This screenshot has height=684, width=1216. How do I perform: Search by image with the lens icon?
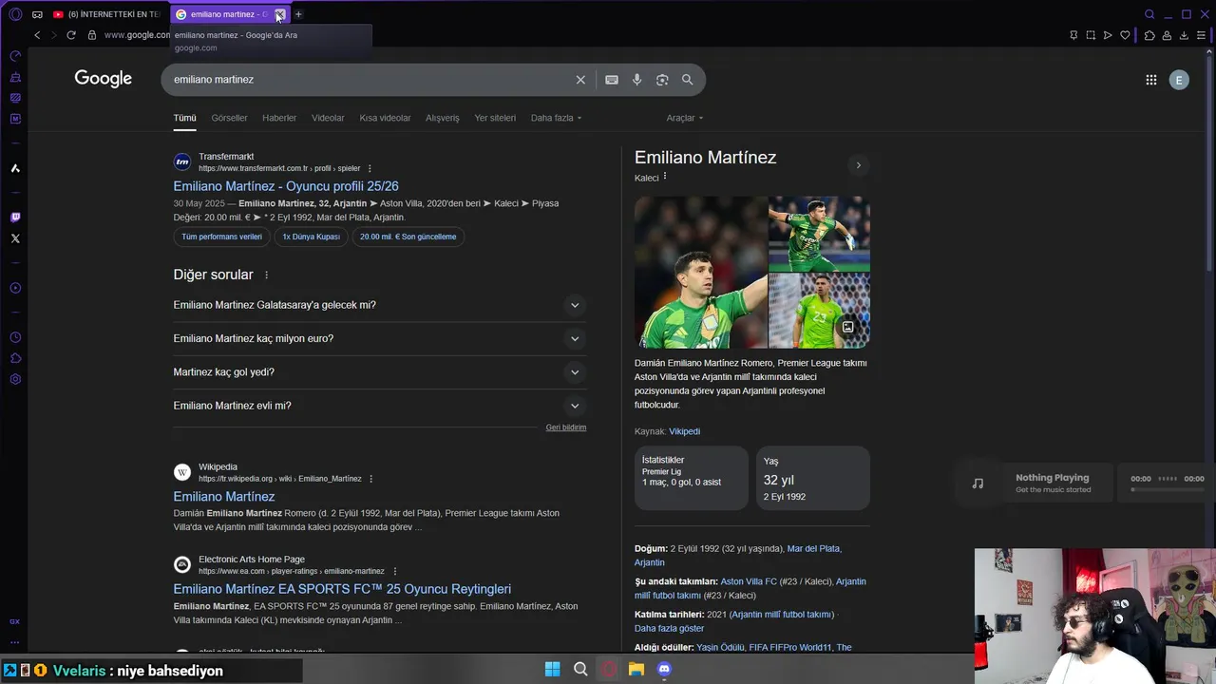(x=662, y=80)
